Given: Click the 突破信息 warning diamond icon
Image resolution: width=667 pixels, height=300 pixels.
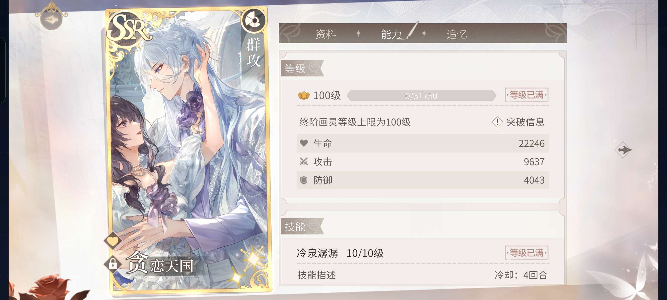Looking at the screenshot, I should click(x=497, y=122).
